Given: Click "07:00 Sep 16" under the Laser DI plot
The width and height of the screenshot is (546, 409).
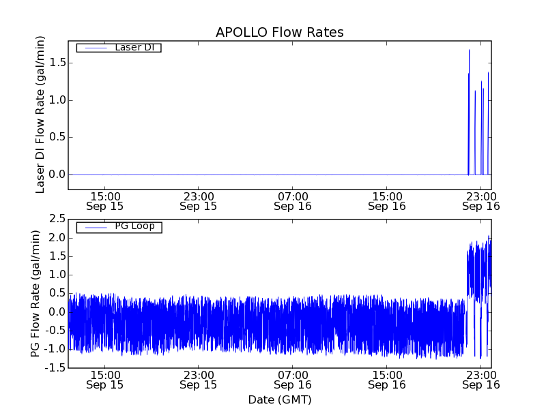Looking at the screenshot, I should pos(293,201).
